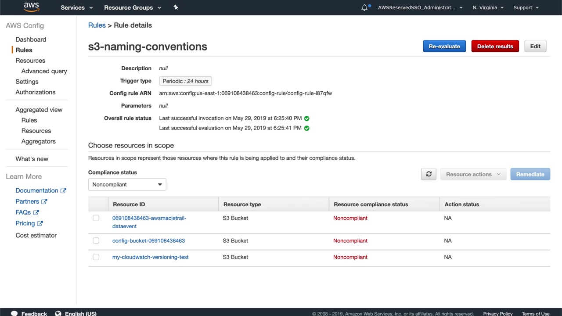Click the AWS logo home icon

(x=31, y=7)
